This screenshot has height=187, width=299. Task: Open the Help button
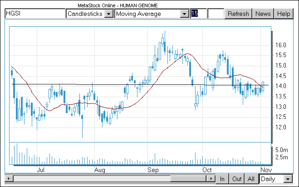pyautogui.click(x=284, y=14)
